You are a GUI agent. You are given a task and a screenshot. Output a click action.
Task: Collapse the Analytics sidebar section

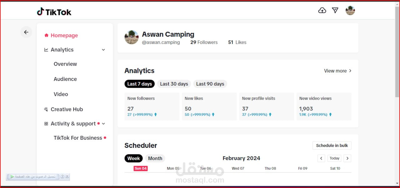[103, 50]
